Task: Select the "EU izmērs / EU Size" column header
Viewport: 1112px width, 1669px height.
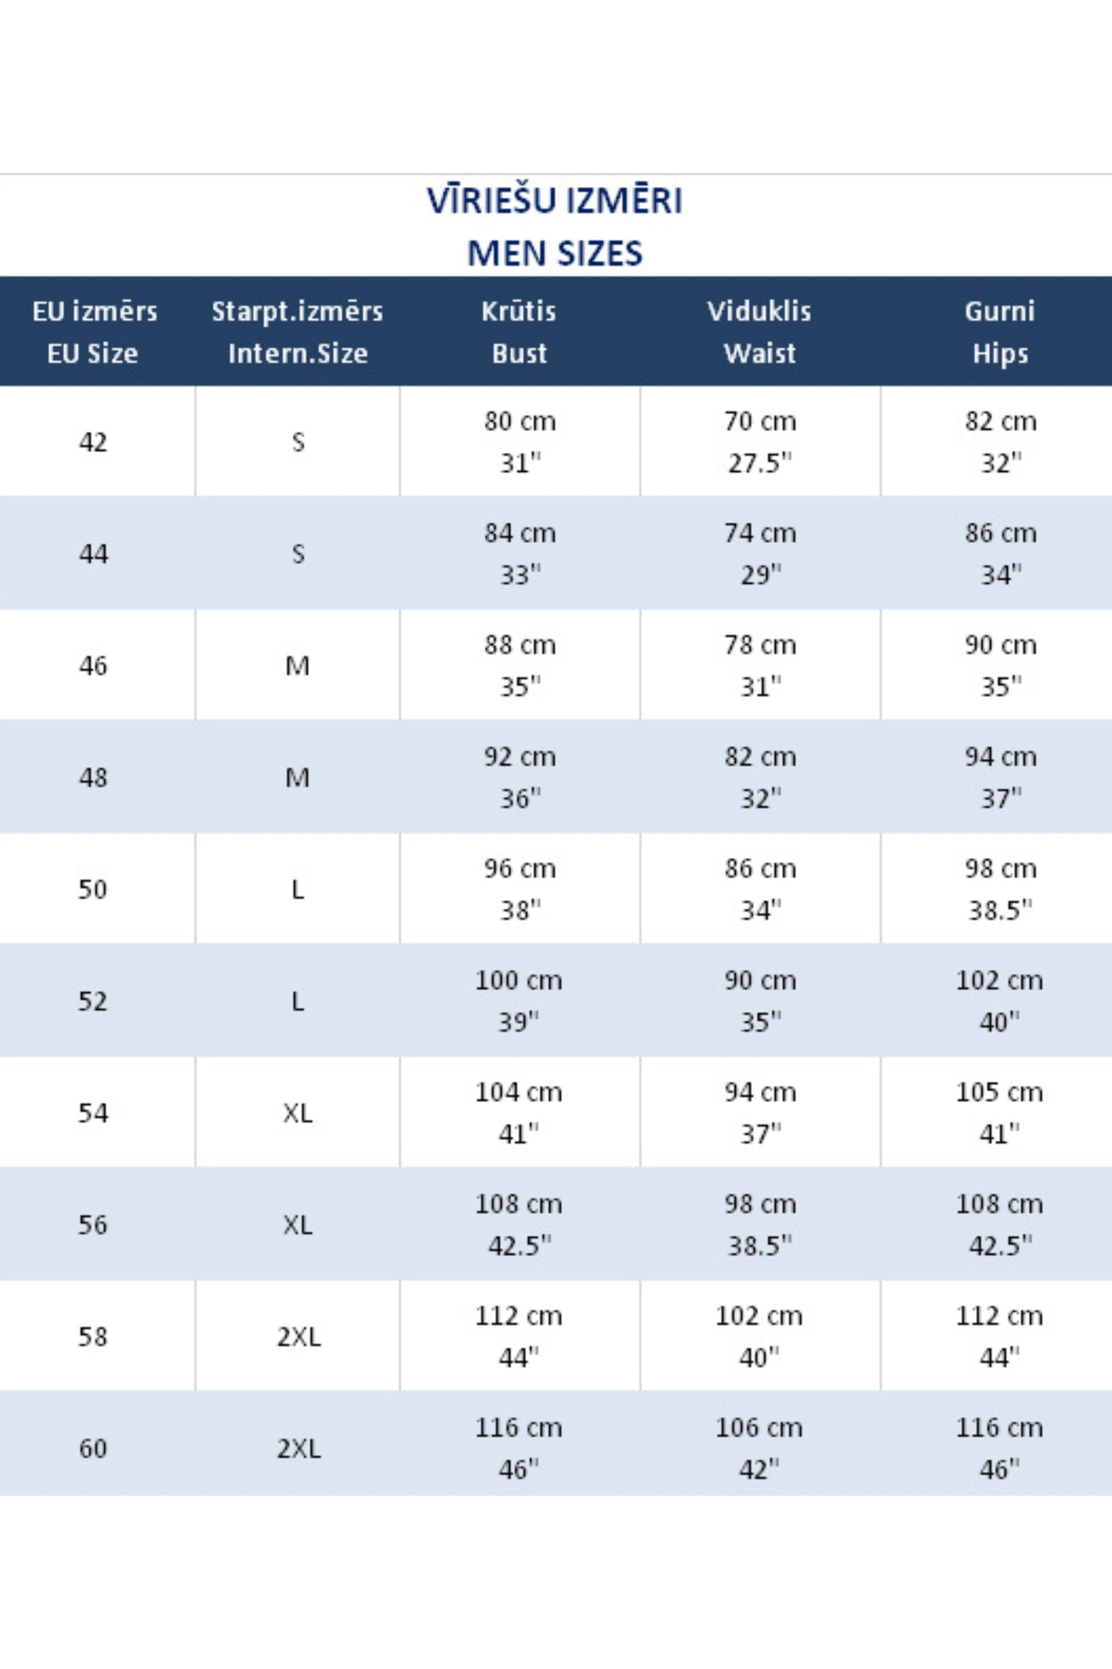Action: pos(94,332)
